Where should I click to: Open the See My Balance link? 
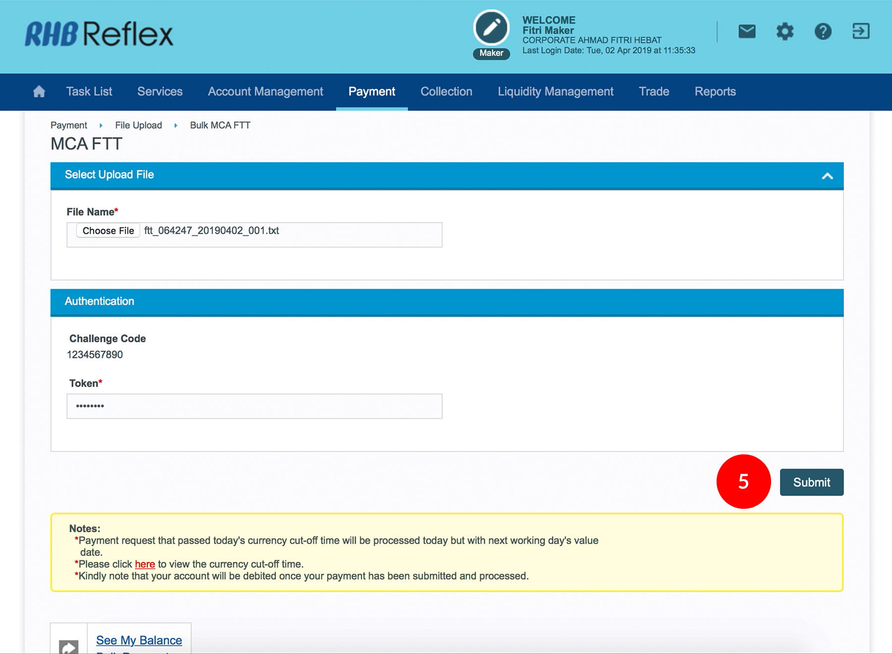coord(139,640)
